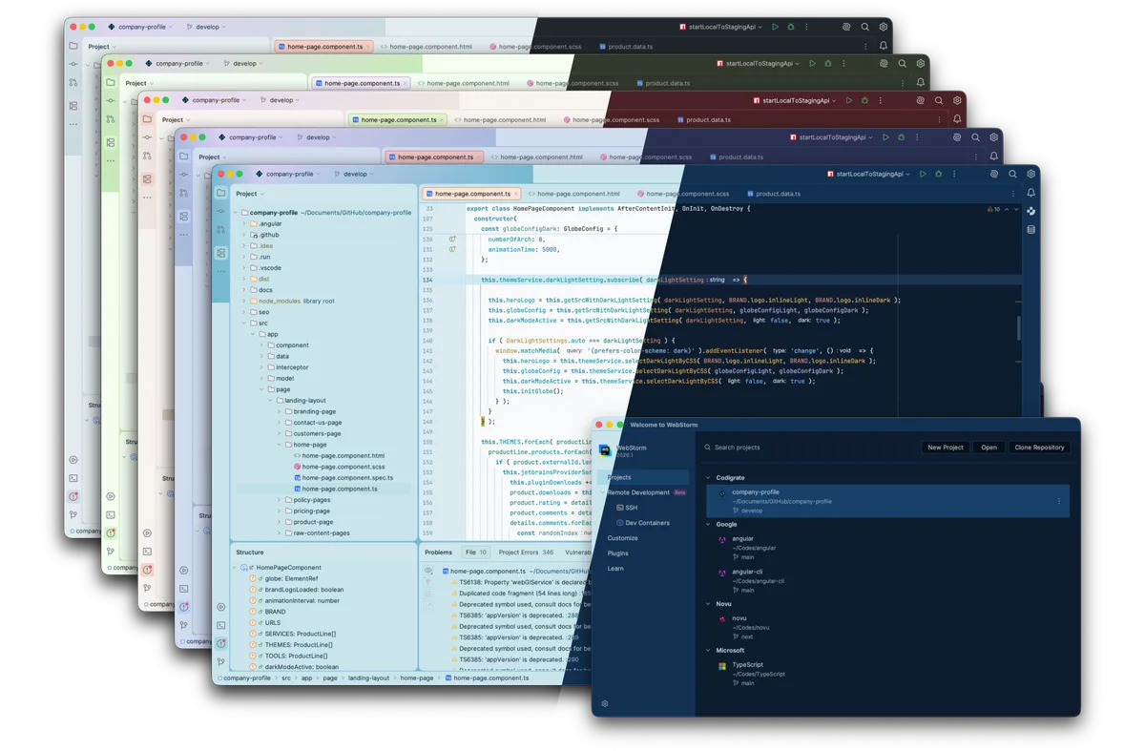Open the develop branch dropdown in the rearmost lavender window

click(x=206, y=28)
